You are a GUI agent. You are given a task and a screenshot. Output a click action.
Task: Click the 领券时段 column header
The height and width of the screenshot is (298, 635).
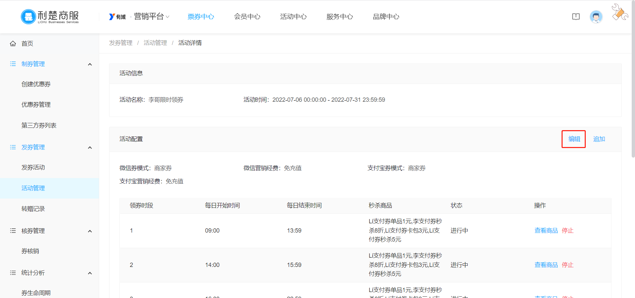click(142, 205)
